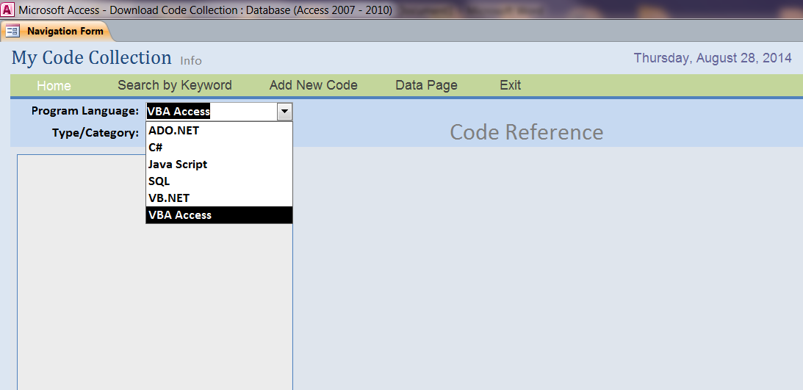This screenshot has height=390, width=803.
Task: Click the Navigation Form tab icon
Action: point(12,32)
